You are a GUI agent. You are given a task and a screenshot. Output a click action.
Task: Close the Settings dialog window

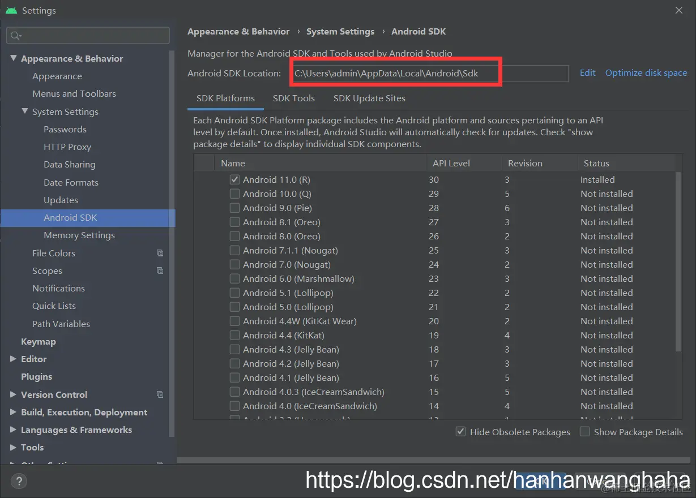(x=679, y=10)
